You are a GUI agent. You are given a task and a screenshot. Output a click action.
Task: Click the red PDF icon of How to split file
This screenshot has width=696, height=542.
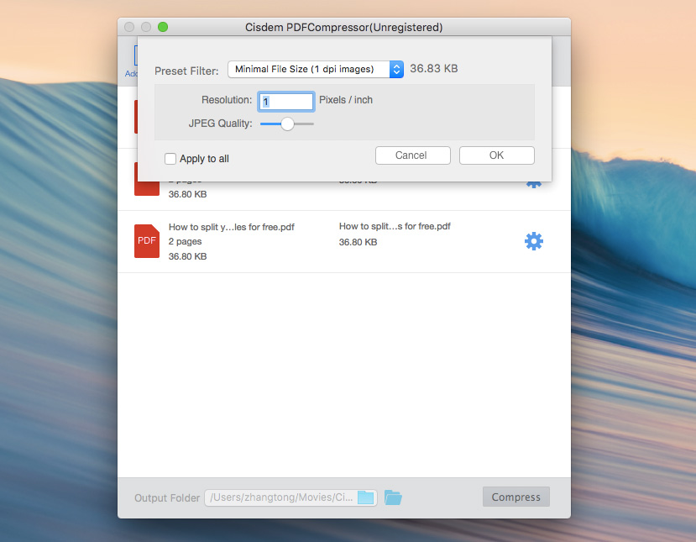(x=147, y=241)
